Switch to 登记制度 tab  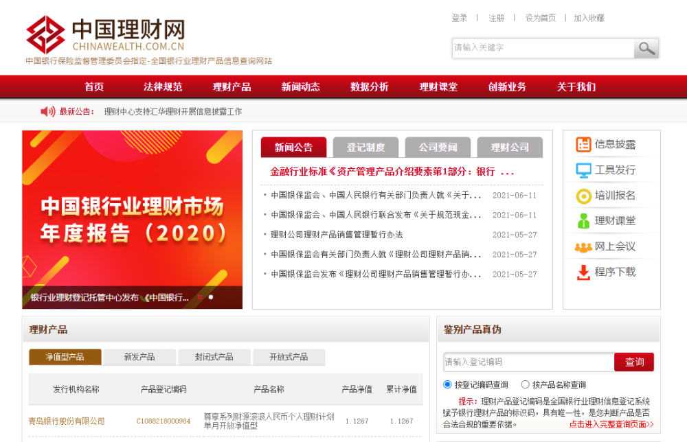(366, 147)
